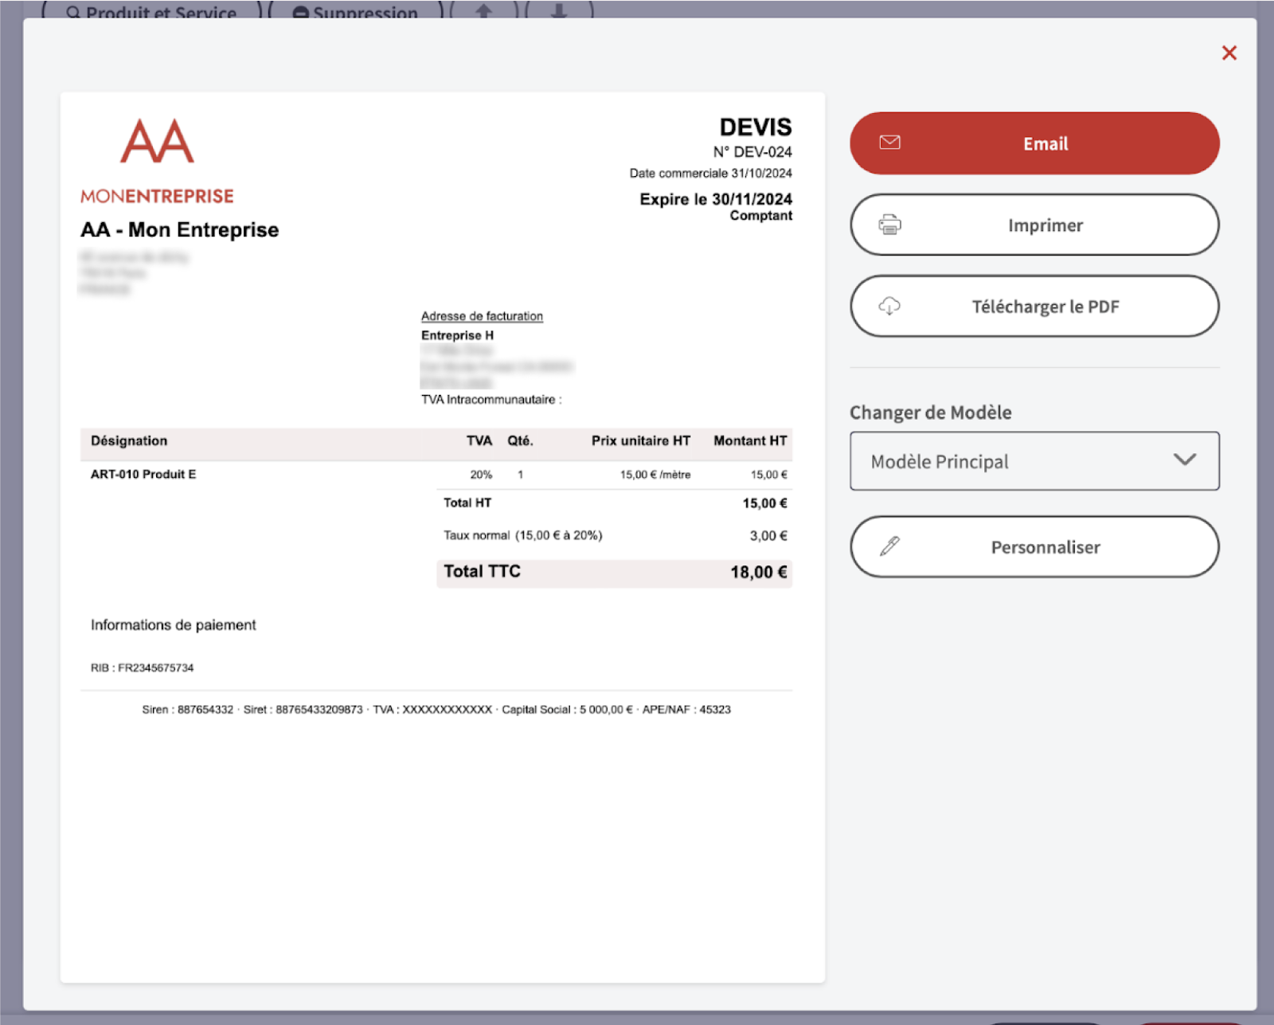Click the 20% TVA rate in product row
The image size is (1274, 1025).
(x=481, y=475)
